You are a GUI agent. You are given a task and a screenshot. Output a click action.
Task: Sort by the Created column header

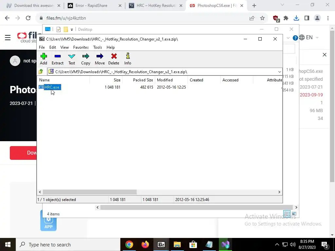(204, 80)
